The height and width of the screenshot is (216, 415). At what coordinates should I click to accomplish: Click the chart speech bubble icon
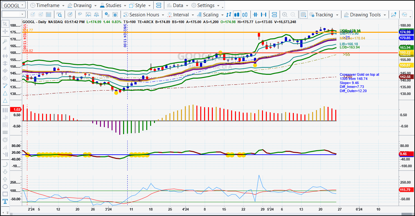tap(404, 14)
